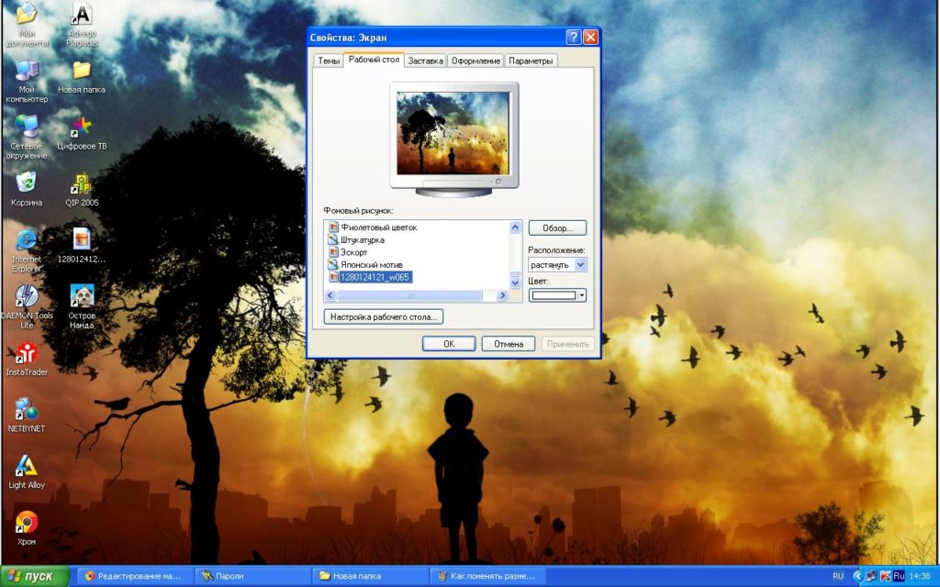Viewport: 940px width, 587px height.
Task: Click the background list scroll down arrow
Action: 515,282
